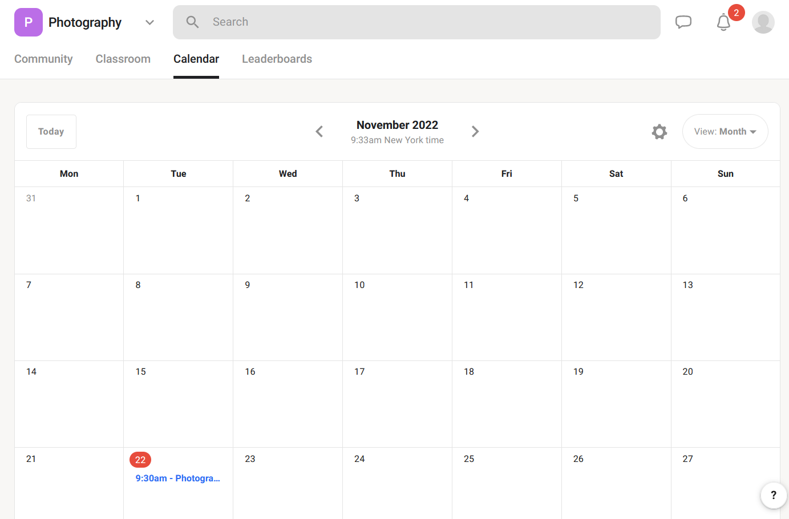Screen dimensions: 789x519
Task: Click the Photography community logo
Action: [28, 22]
